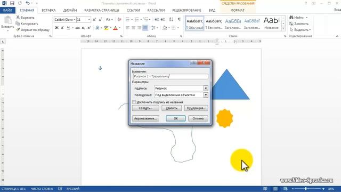This screenshot has height=192, width=341.
Task: Open line spacing options
Action: tap(154, 28)
